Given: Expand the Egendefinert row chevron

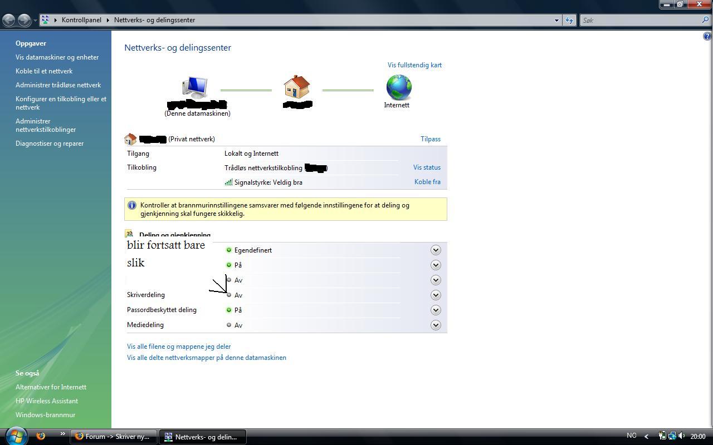Looking at the screenshot, I should [436, 250].
